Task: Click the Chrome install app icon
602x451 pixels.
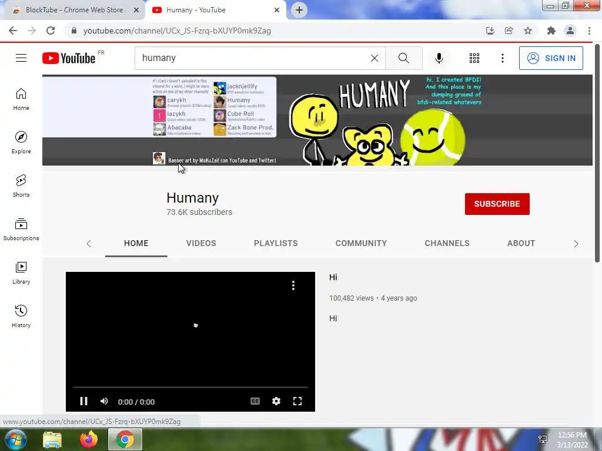Action: click(x=490, y=31)
